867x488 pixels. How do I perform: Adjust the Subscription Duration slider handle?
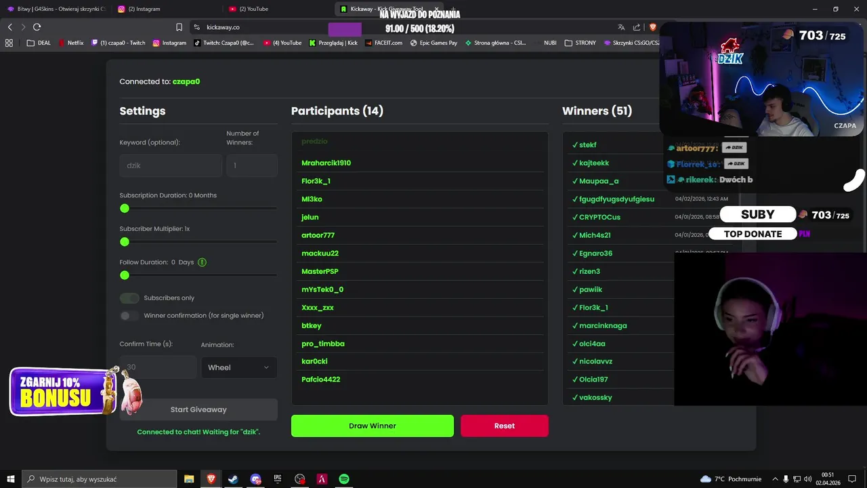tap(125, 209)
